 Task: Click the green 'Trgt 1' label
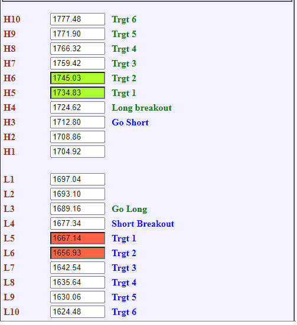[124, 93]
